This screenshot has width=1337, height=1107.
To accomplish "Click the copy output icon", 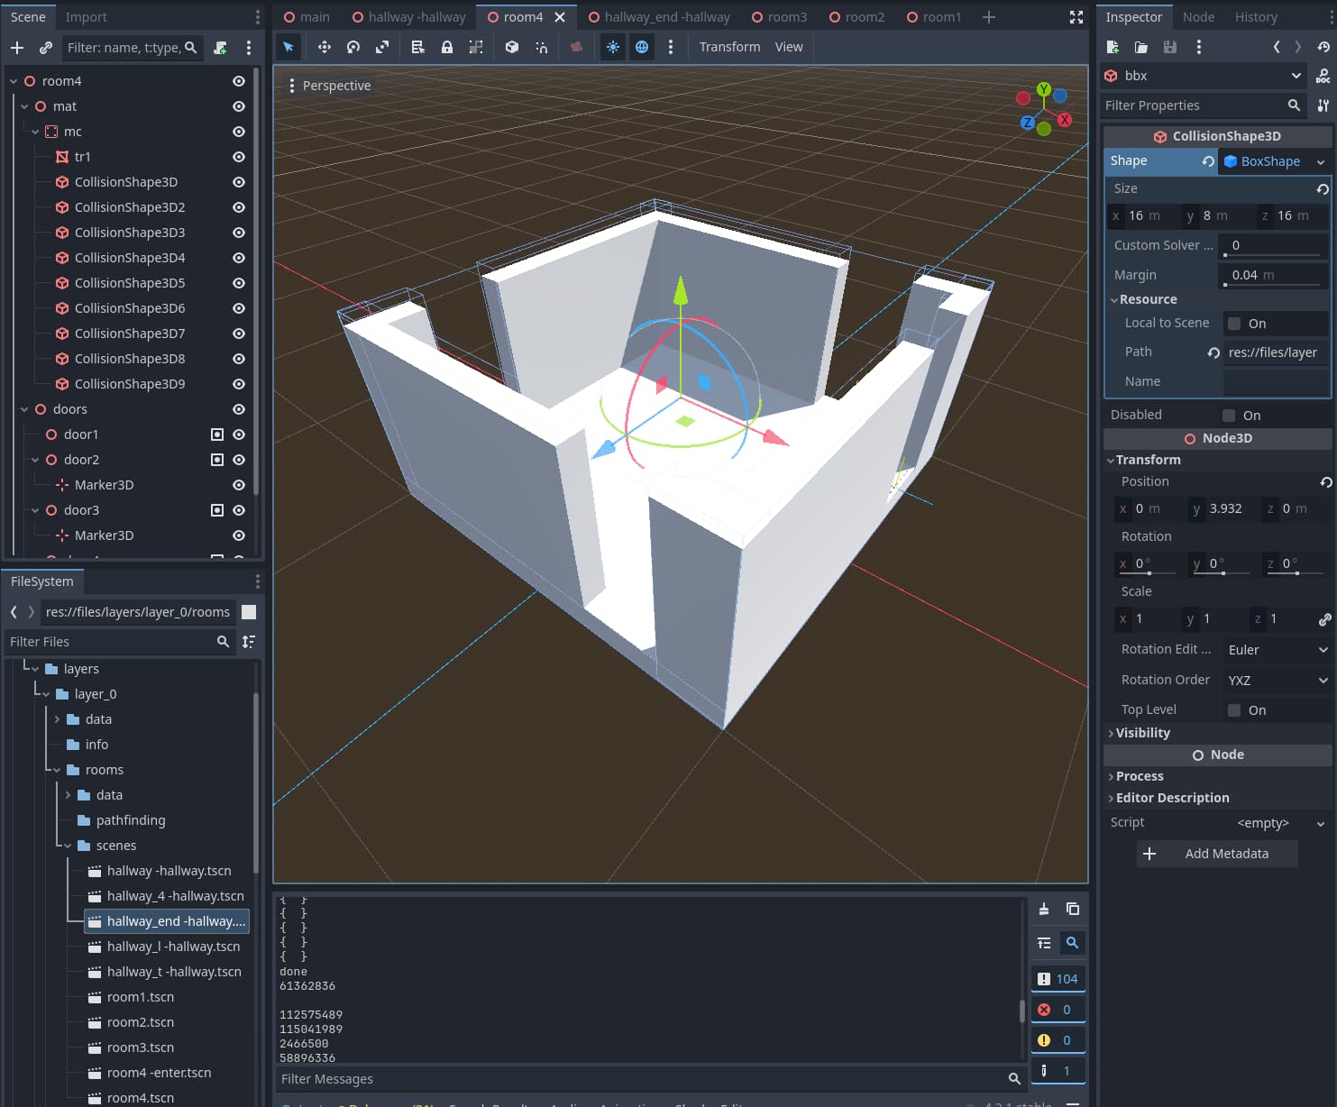I will 1073,909.
